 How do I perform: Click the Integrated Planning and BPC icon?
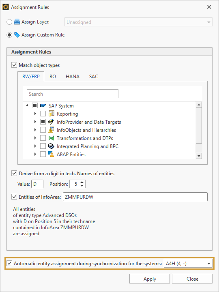(x=51, y=146)
